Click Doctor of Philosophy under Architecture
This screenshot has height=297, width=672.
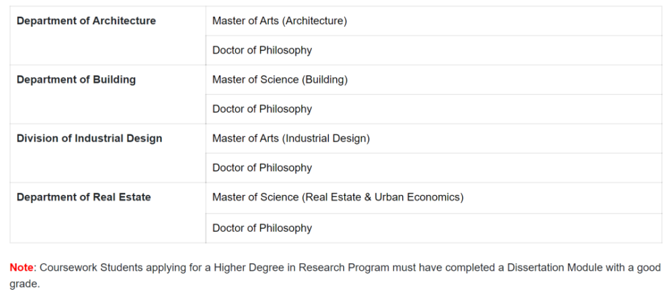point(262,50)
